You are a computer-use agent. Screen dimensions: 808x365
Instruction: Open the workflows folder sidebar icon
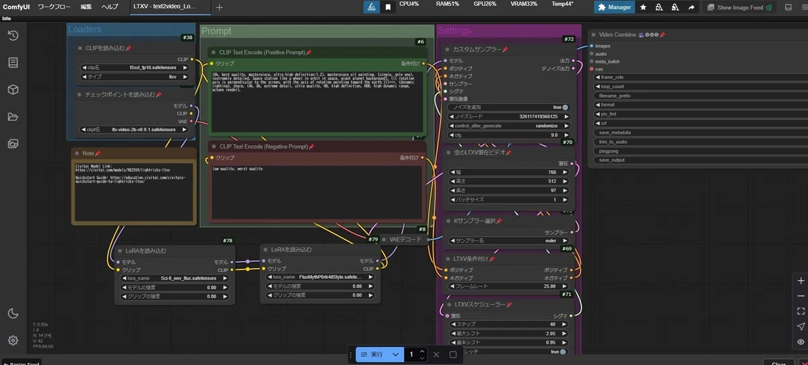(x=13, y=117)
